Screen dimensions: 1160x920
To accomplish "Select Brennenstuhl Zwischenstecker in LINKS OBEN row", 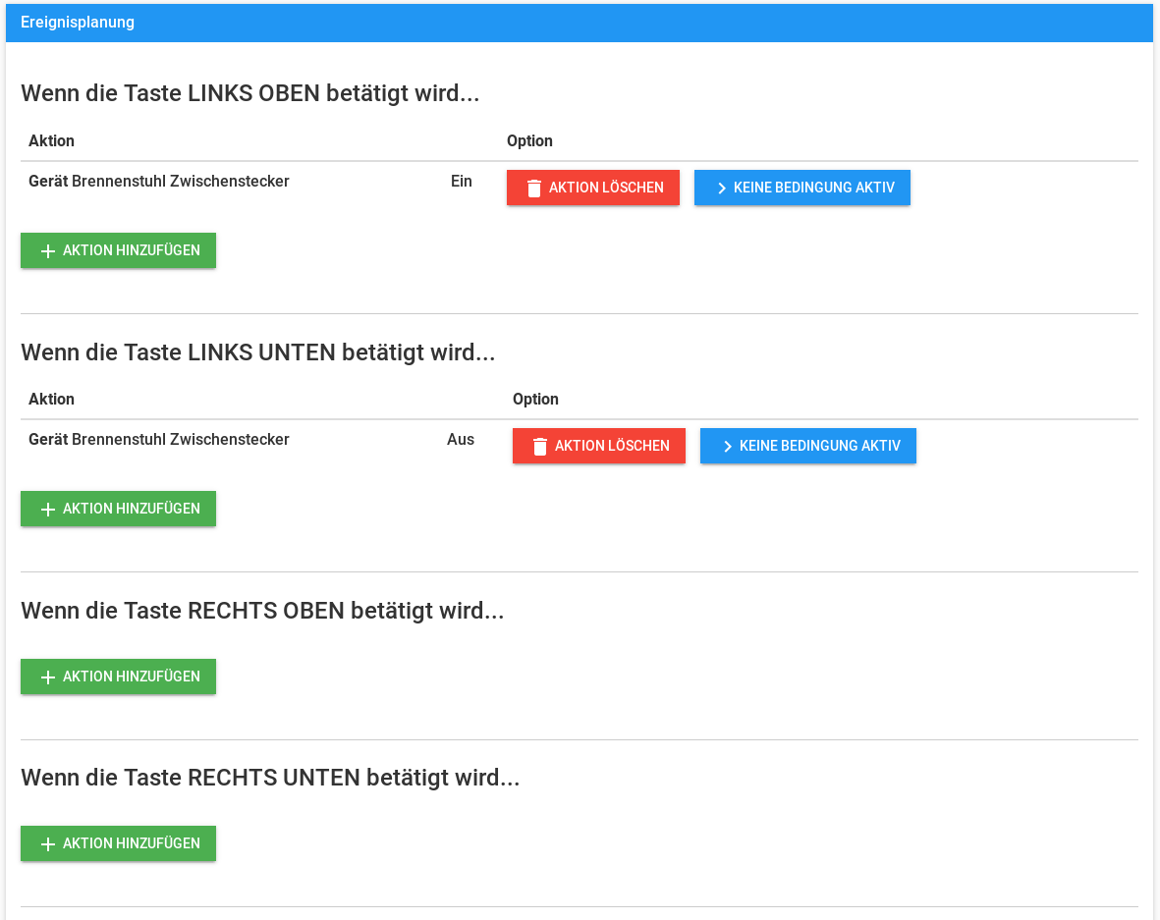I will pos(180,182).
